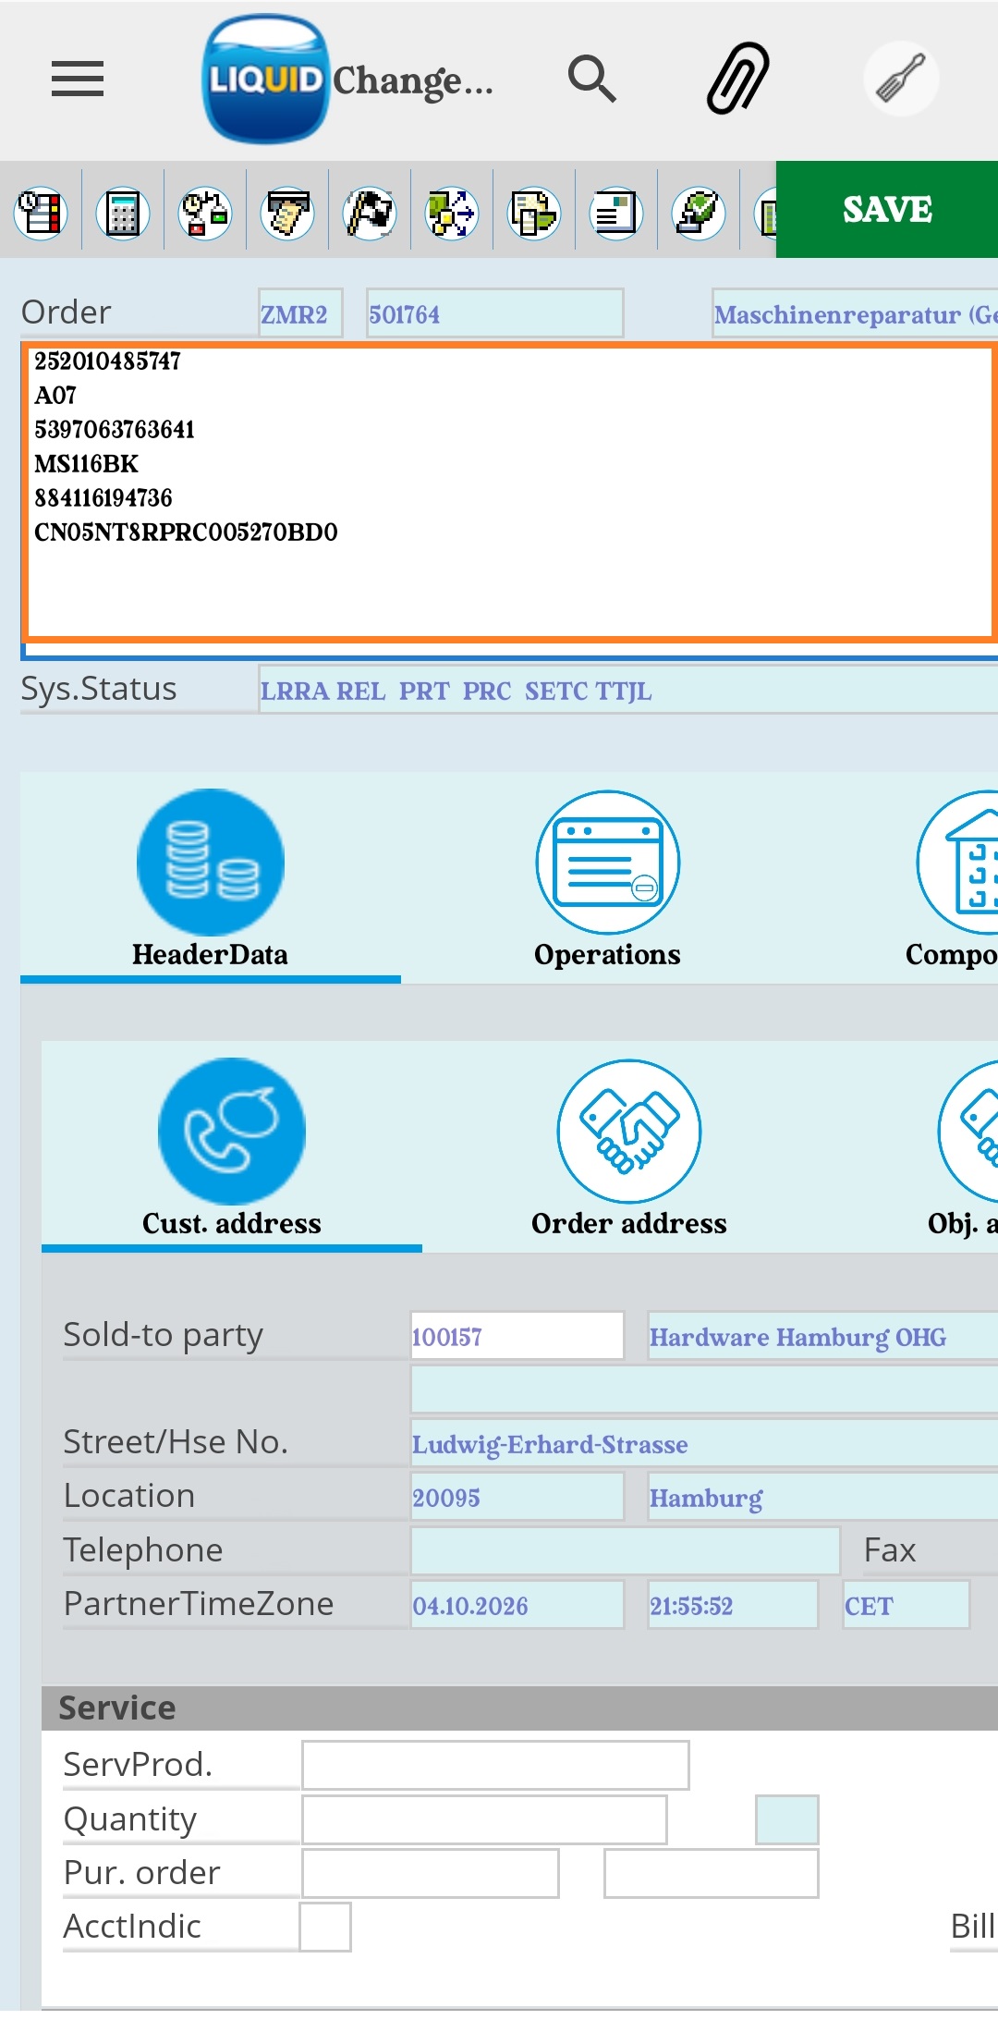Click the clock scheduling flow toolbar icon
998x2020 pixels.
[x=205, y=214]
